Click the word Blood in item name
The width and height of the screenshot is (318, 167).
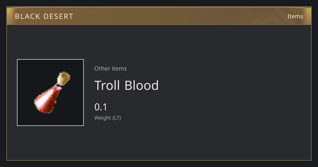click(x=142, y=85)
